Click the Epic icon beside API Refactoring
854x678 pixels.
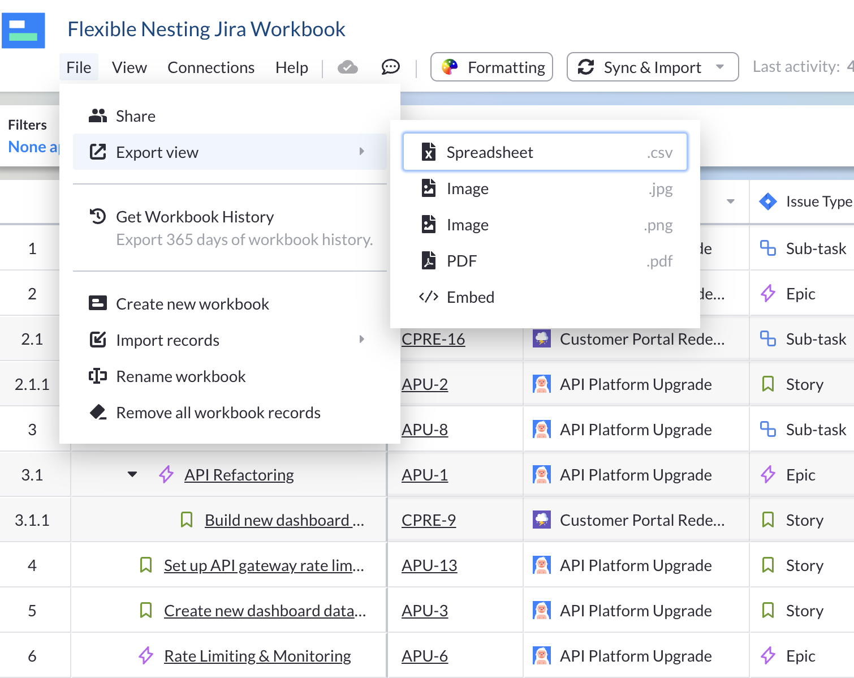[x=166, y=474]
